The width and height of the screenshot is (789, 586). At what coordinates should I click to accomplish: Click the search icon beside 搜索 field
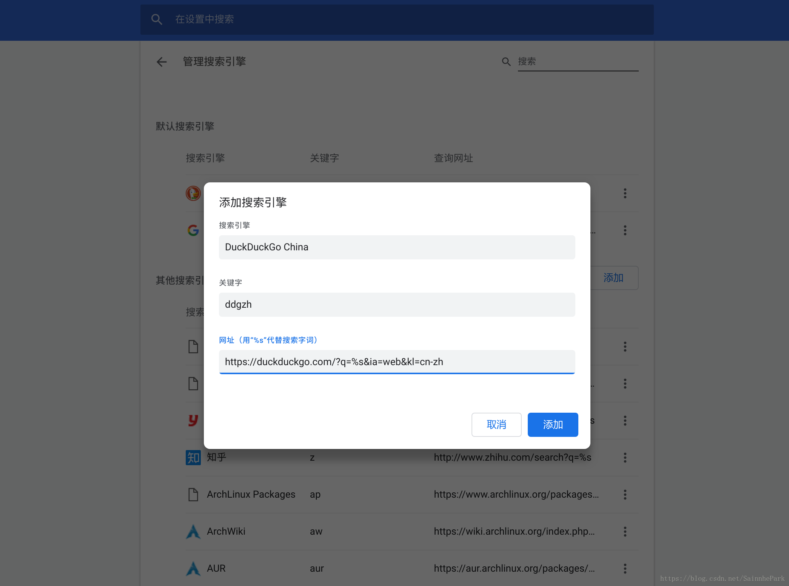506,62
